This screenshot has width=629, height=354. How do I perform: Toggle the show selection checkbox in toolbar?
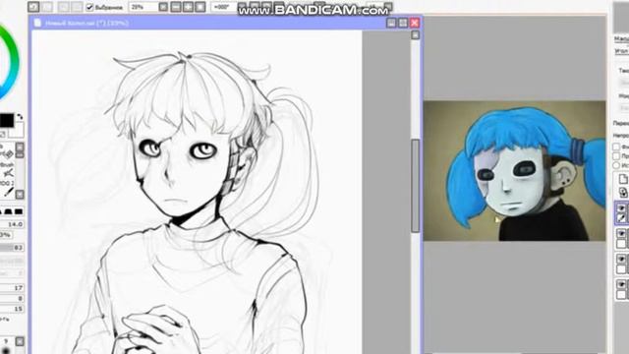89,7
